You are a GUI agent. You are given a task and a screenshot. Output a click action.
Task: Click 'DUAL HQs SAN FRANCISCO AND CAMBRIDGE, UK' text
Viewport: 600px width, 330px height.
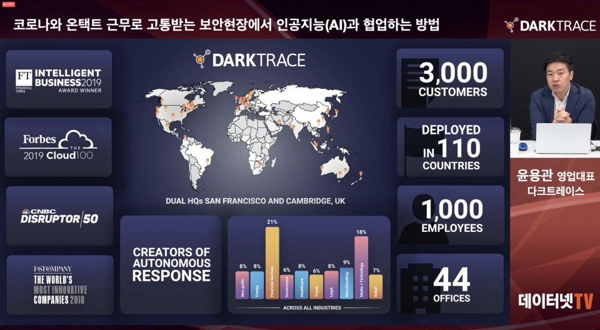click(x=255, y=201)
